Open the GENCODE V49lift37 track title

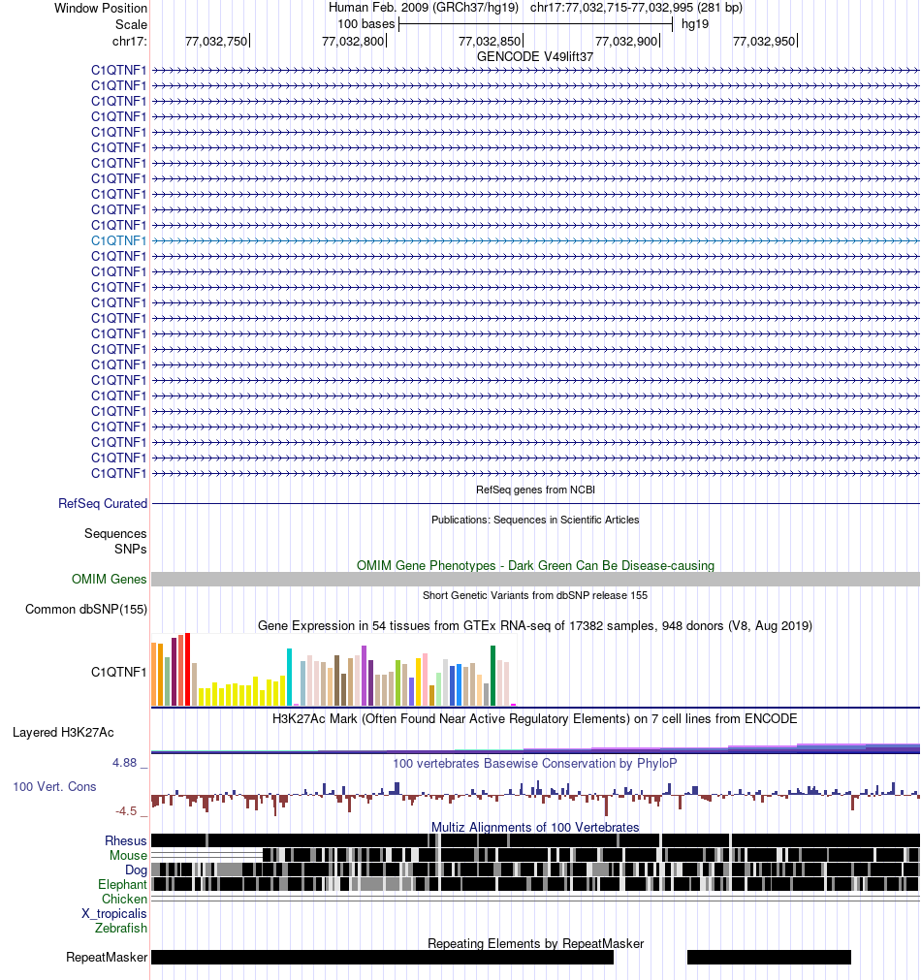[x=534, y=56]
